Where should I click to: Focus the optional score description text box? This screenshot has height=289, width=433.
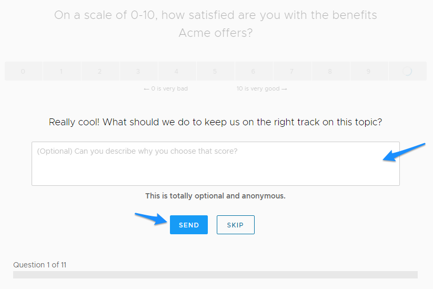pyautogui.click(x=215, y=164)
